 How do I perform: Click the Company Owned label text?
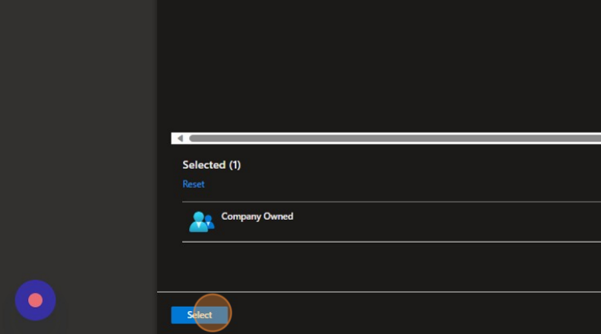(257, 216)
